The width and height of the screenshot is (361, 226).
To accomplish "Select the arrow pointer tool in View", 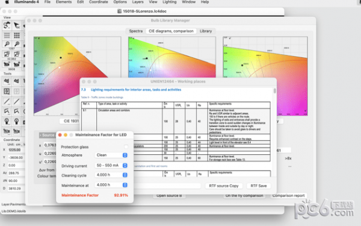I will [x=17, y=25].
